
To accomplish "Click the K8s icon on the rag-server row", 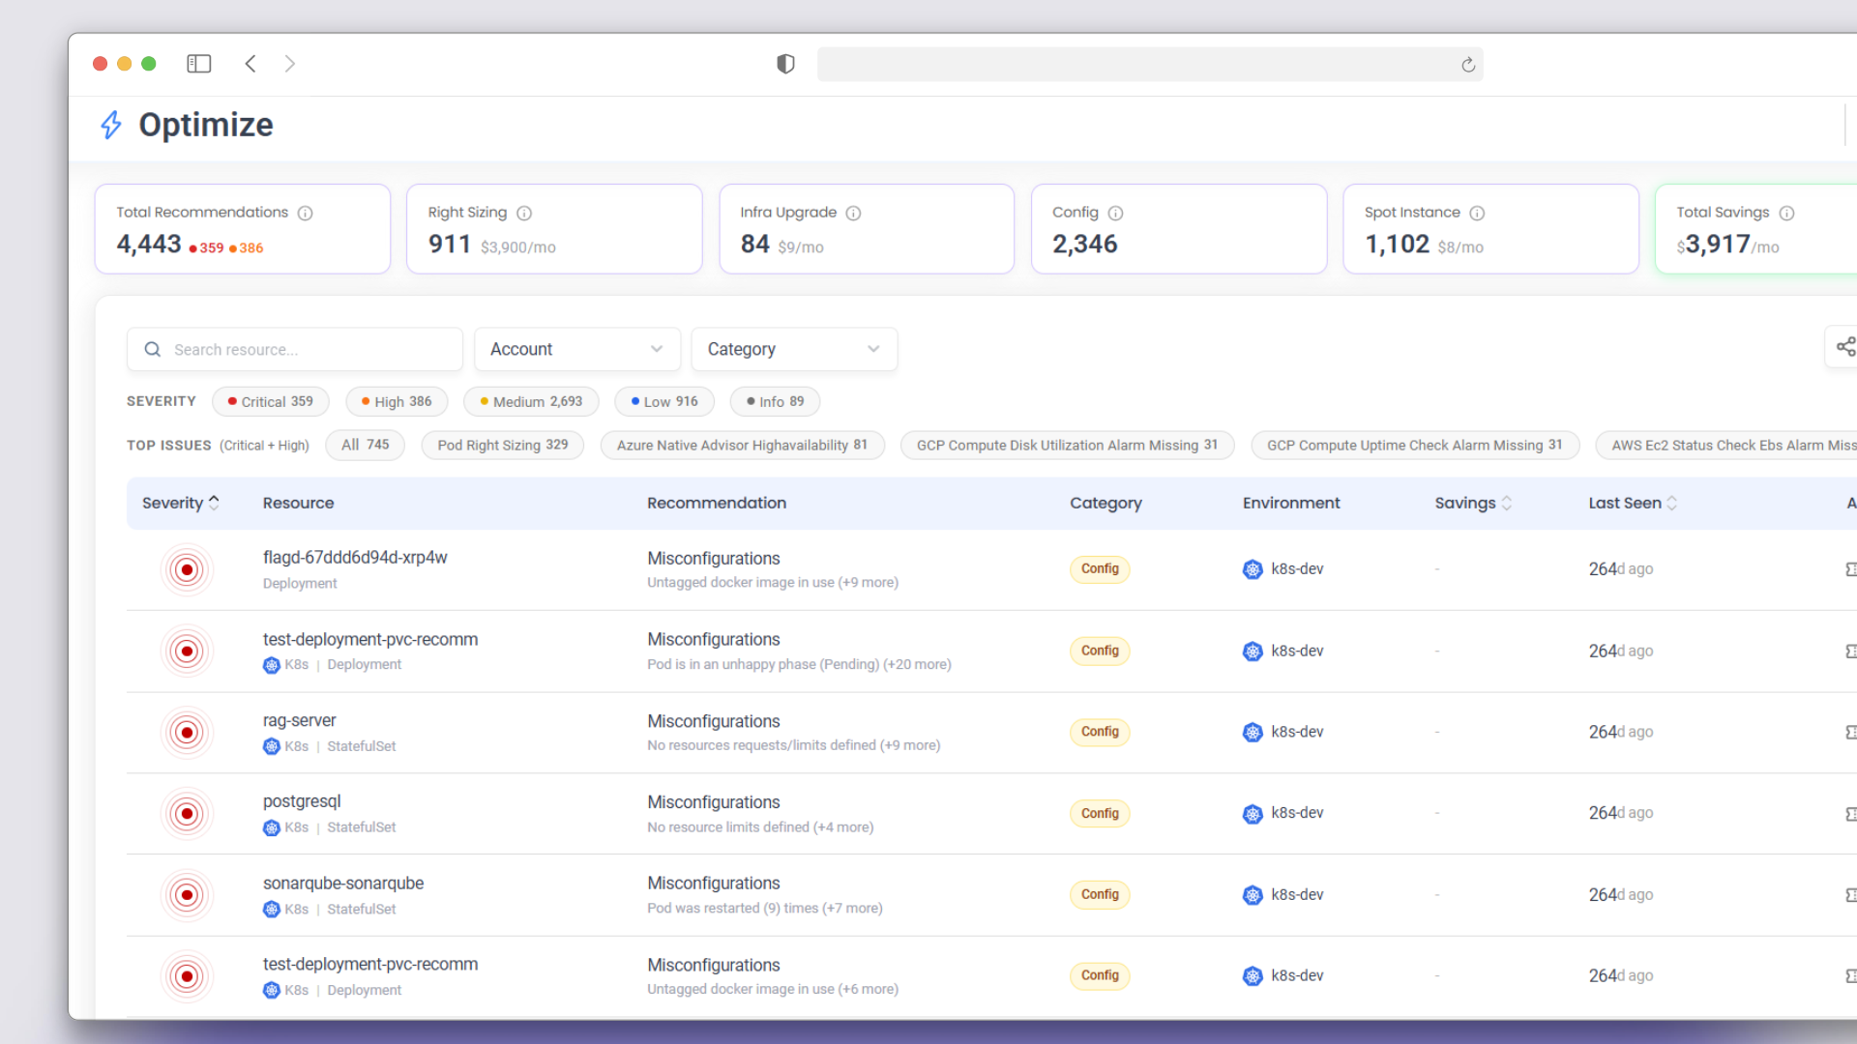I will (x=272, y=745).
